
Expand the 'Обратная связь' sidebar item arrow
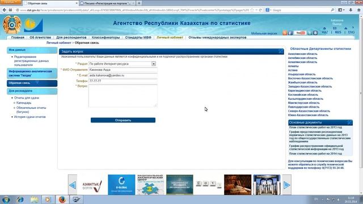tap(37, 83)
